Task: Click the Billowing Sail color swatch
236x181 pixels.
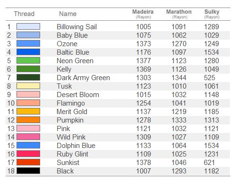Action: point(28,26)
